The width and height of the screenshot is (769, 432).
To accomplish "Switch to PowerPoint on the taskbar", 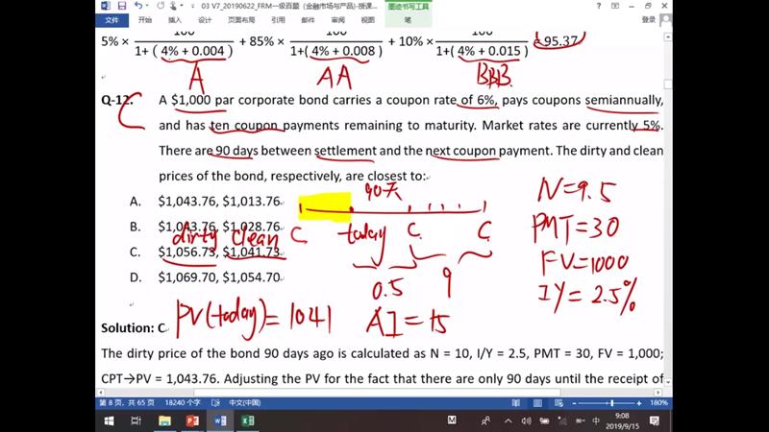I will point(192,420).
